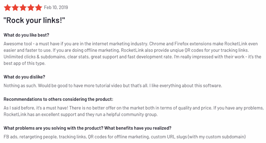Image resolution: width=266 pixels, height=143 pixels.
Task: Click the "custom URL slugs" phrase
Action: pyautogui.click(x=169, y=137)
